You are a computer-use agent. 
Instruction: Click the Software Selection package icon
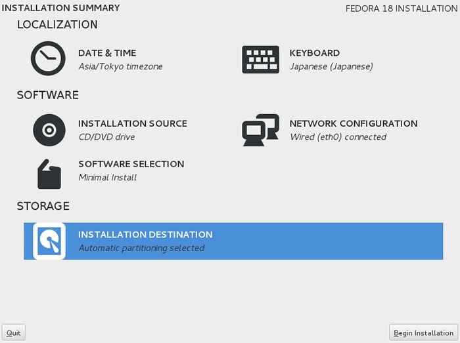49,174
